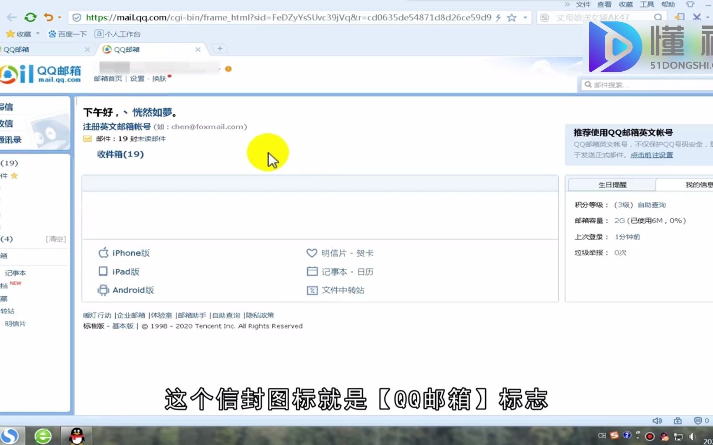
Task: Click 注册英文邮箱帐号 link
Action: [x=117, y=126]
